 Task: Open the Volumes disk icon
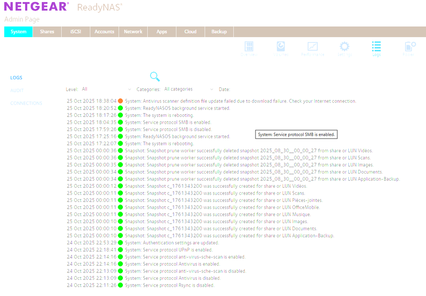[x=281, y=47]
